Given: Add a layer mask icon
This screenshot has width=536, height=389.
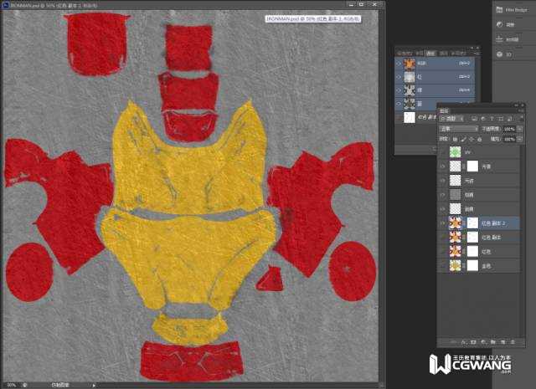Looking at the screenshot, I should [473, 341].
